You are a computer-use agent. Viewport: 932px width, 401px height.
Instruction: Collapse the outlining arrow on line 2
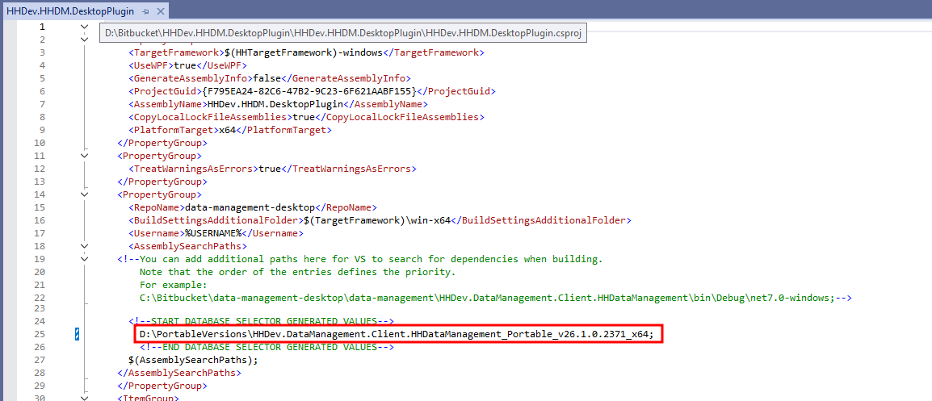(85, 39)
